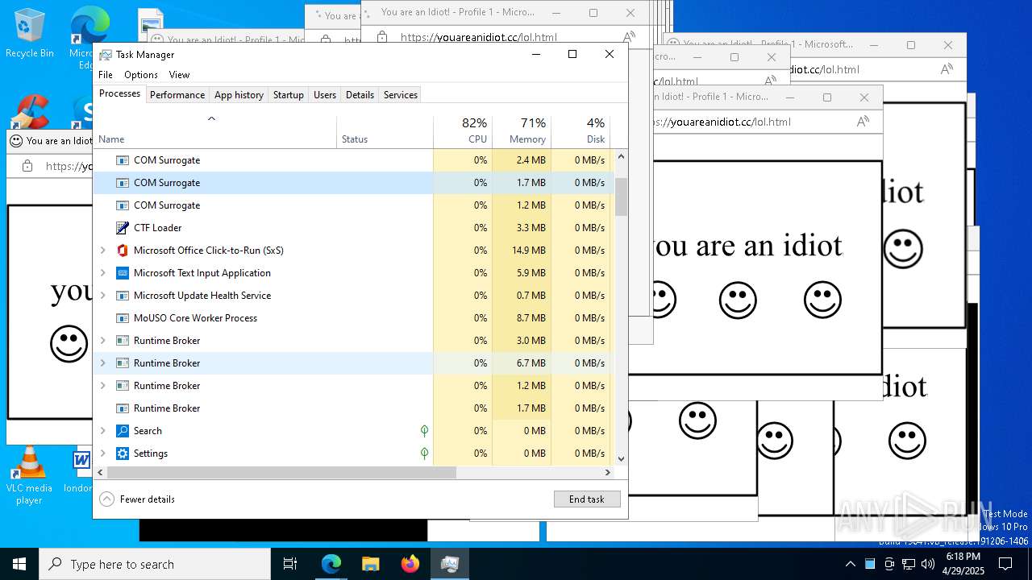Click the 14.9 MB memory value cell

tap(522, 251)
